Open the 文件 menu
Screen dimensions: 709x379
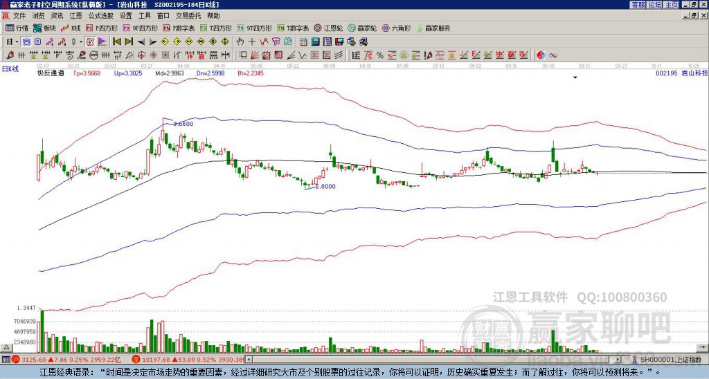[x=19, y=16]
